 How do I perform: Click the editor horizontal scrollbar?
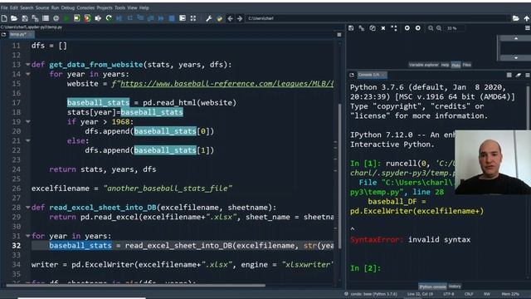[x=135, y=286]
